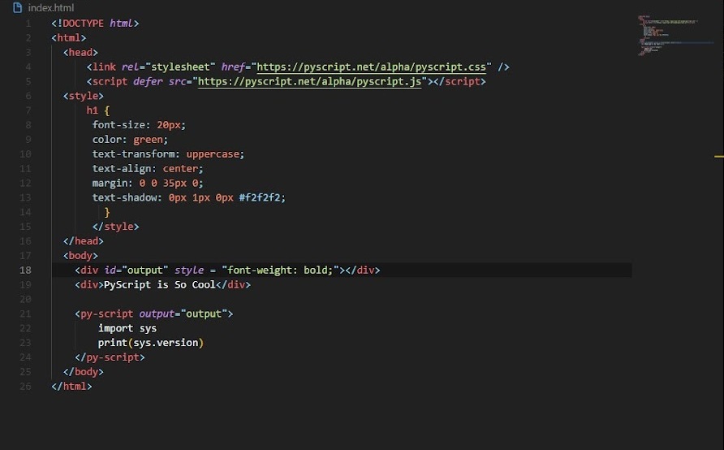
Task: Click the print(sys.version) statement
Action: point(151,343)
